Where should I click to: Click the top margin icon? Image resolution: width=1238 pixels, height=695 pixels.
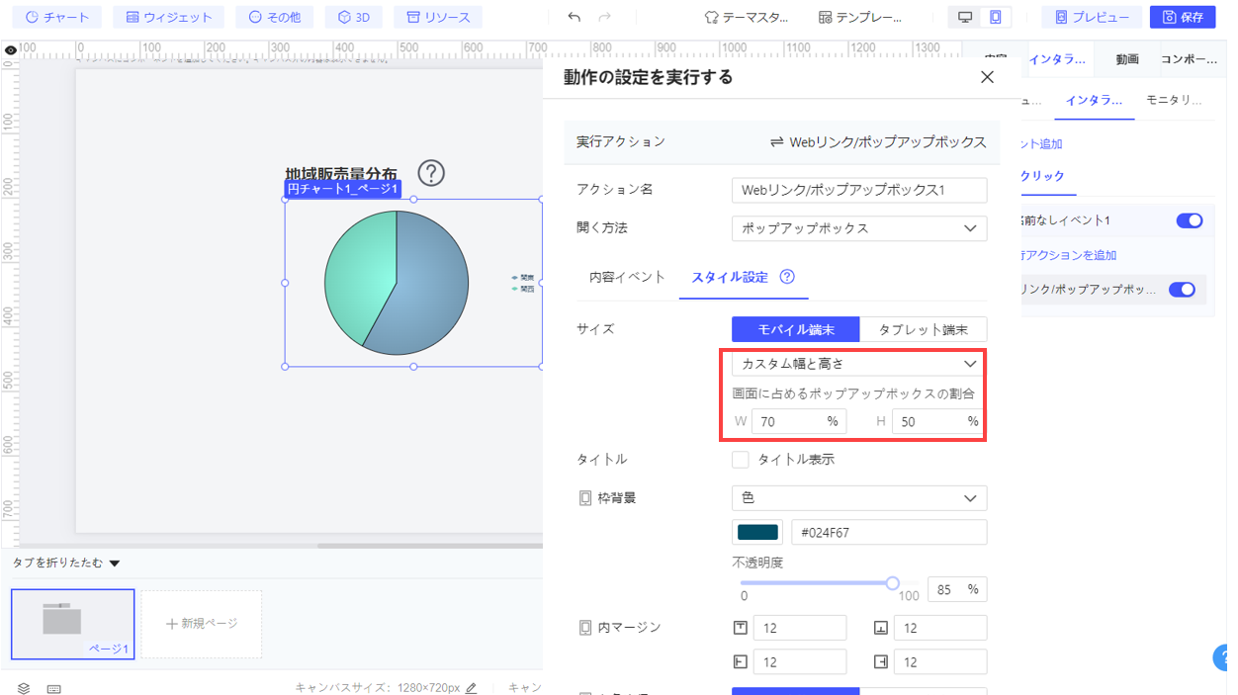tap(740, 628)
